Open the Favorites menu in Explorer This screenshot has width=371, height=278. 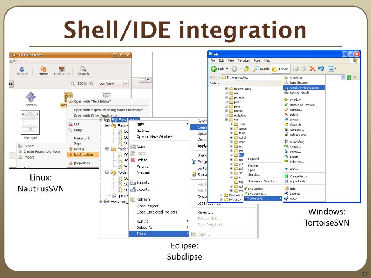[x=244, y=60]
